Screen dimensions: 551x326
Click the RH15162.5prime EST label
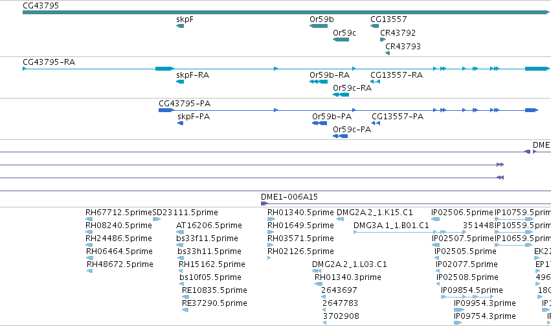click(x=212, y=264)
